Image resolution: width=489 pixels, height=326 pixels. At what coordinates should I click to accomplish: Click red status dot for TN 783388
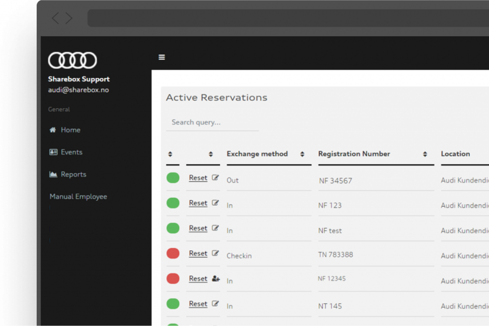click(173, 254)
